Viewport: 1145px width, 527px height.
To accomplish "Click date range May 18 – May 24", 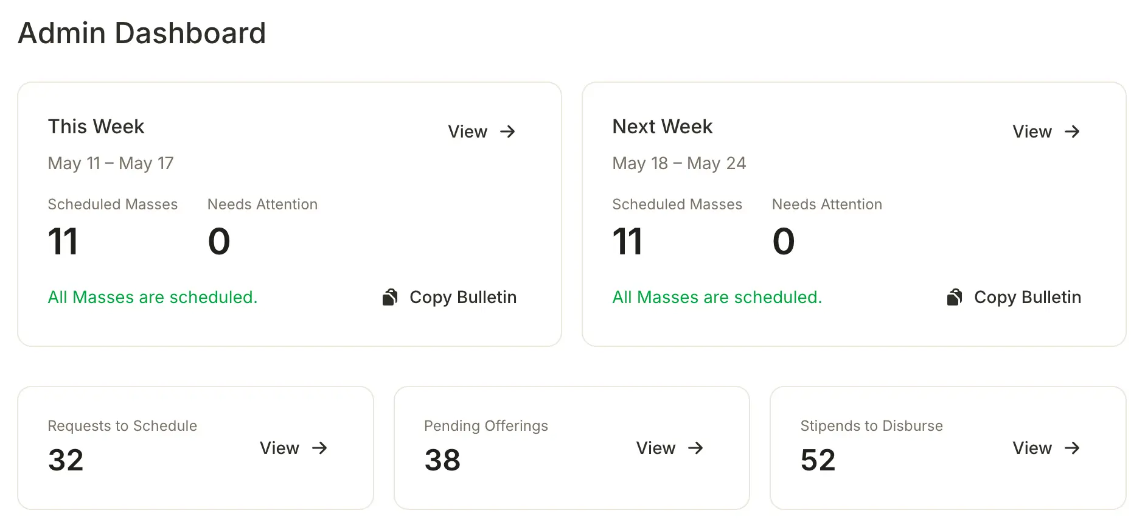I will (x=679, y=163).
